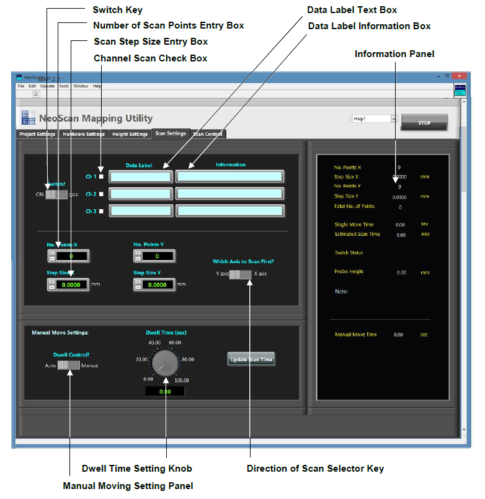The width and height of the screenshot is (485, 499).
Task: Click the Manual Move Time label
Action: click(x=356, y=335)
